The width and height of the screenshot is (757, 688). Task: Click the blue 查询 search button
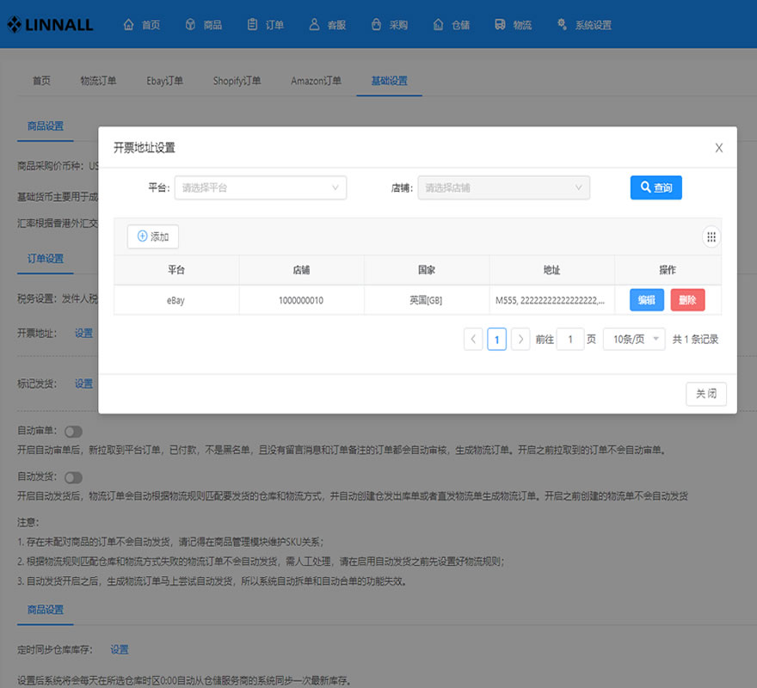(655, 187)
